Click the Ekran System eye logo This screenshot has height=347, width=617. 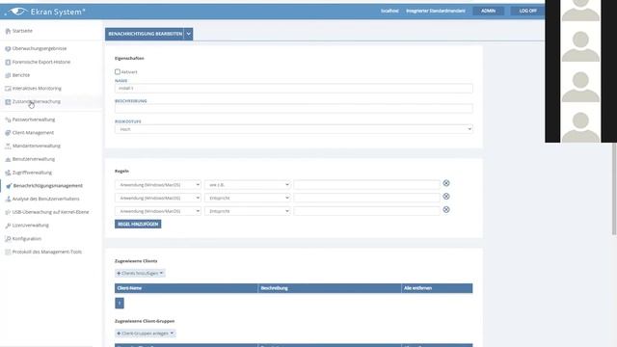point(18,12)
